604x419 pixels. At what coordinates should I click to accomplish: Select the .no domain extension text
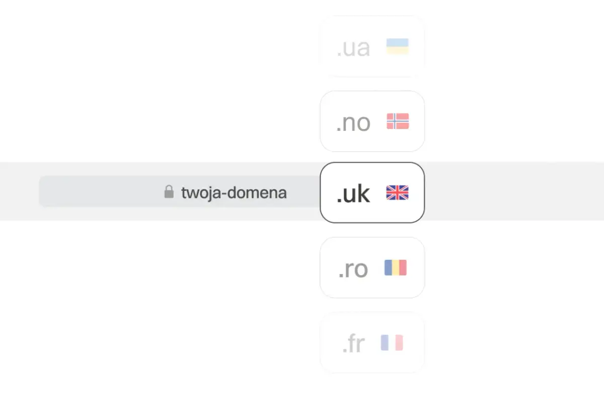(353, 123)
